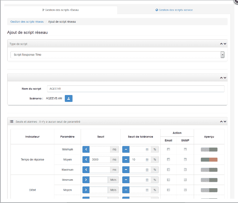Click the Moyen tolerance percentage spinner
The width and height of the screenshot is (238, 203).
147,159
